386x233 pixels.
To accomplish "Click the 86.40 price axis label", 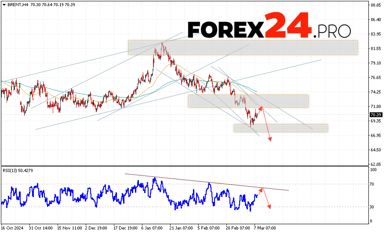I will pyautogui.click(x=375, y=20).
